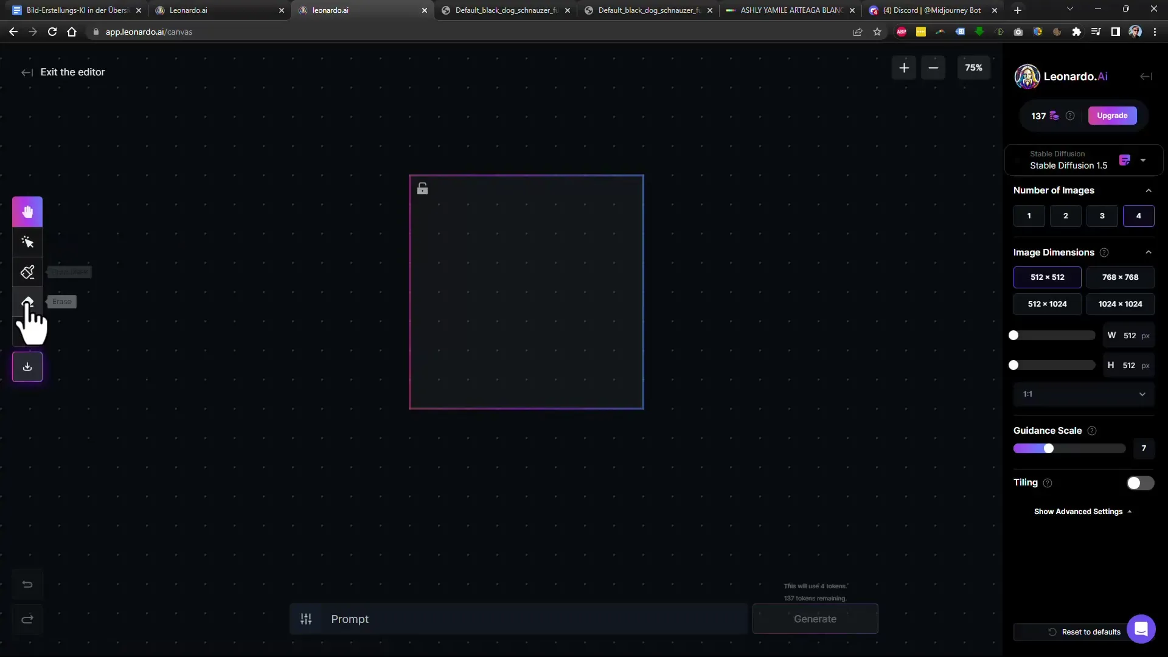1168x657 pixels.
Task: Click the Generate button
Action: (815, 619)
